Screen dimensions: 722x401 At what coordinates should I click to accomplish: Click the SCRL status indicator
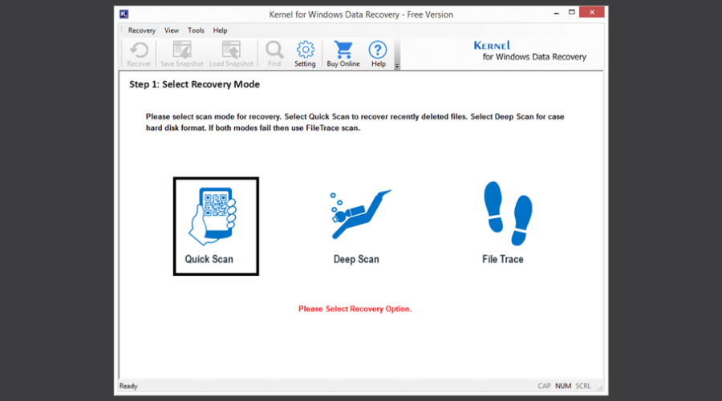click(x=583, y=386)
